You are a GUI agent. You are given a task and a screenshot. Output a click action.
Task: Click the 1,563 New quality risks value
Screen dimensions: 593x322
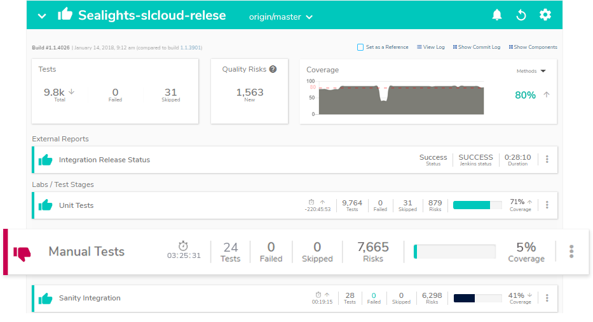250,93
